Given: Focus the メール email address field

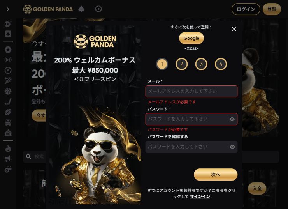Looking at the screenshot, I should [191, 91].
